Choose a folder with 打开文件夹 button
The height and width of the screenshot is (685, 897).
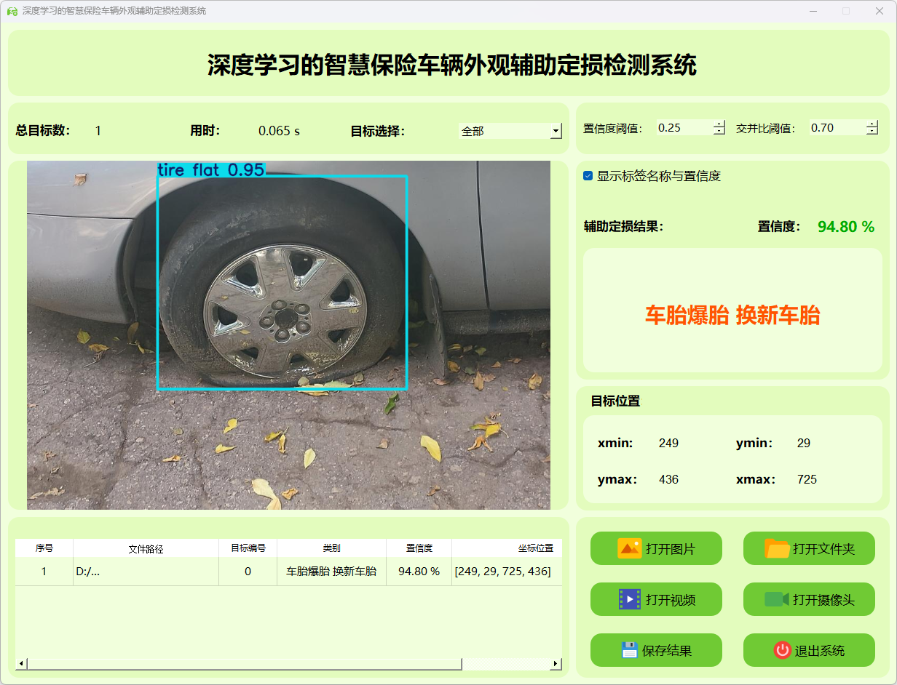tap(809, 548)
